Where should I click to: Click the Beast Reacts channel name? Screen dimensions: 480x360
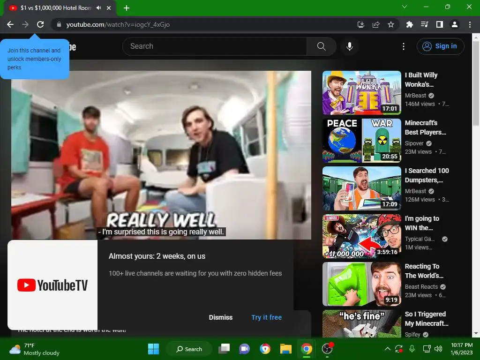click(x=421, y=287)
